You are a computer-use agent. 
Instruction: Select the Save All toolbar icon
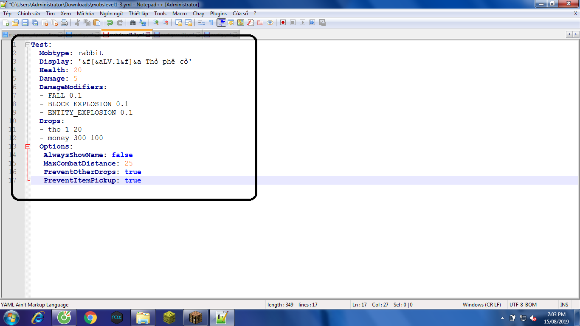[34, 22]
